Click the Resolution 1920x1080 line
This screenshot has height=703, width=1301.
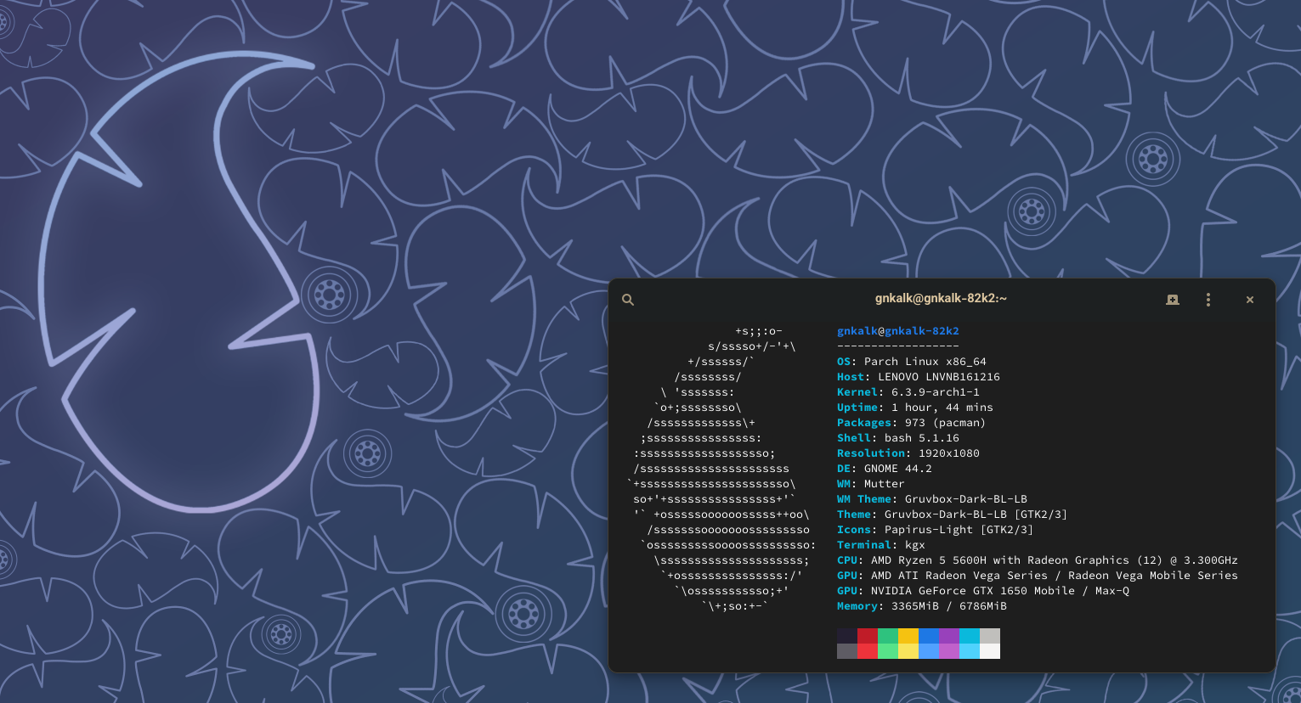click(x=908, y=453)
